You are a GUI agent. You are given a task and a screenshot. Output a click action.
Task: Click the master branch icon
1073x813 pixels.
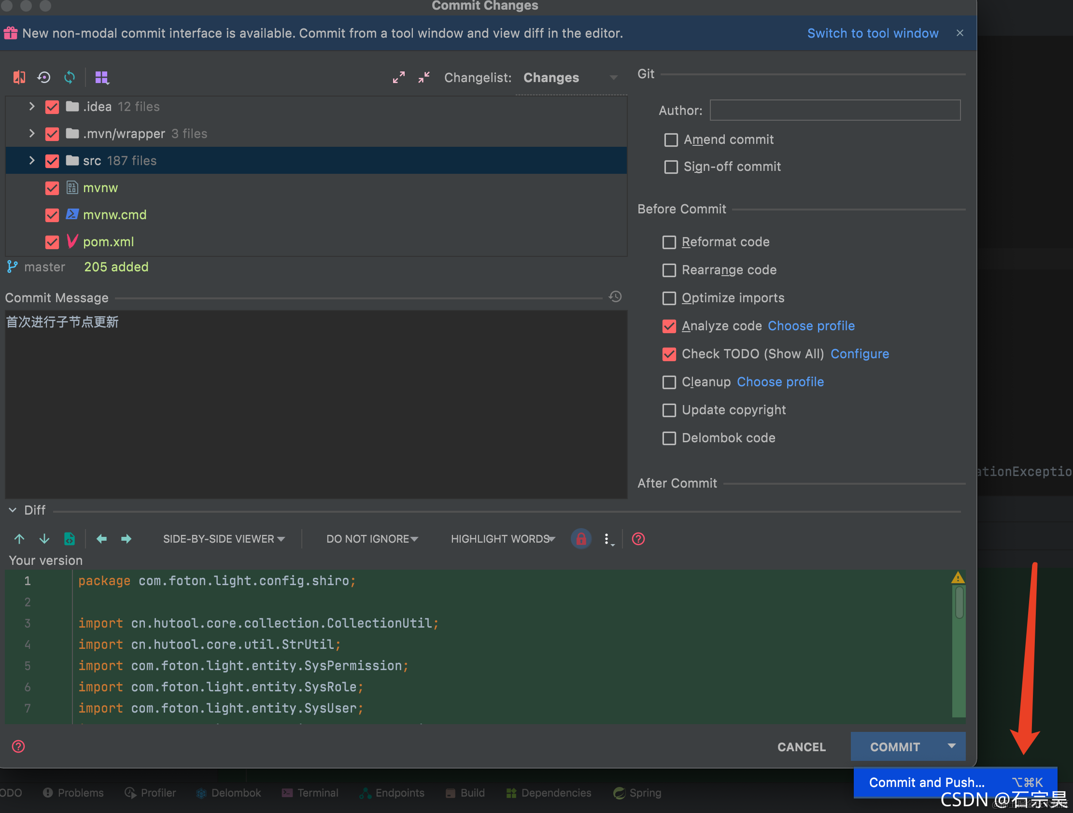[12, 267]
